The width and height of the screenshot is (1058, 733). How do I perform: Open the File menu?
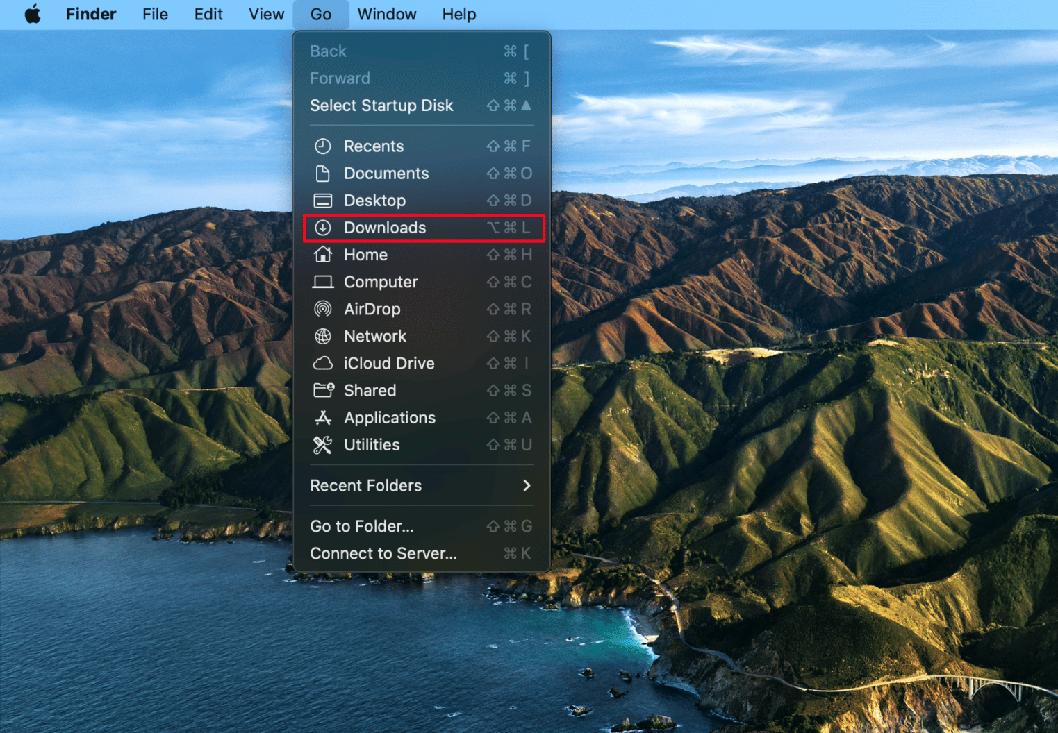coord(155,14)
